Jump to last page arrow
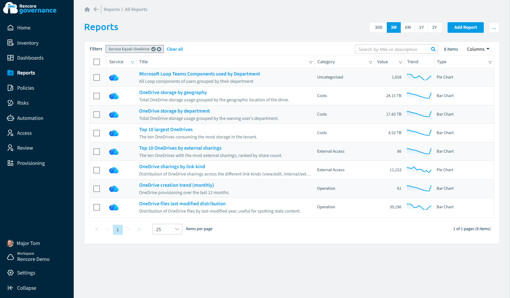The image size is (510, 298). 139,229
